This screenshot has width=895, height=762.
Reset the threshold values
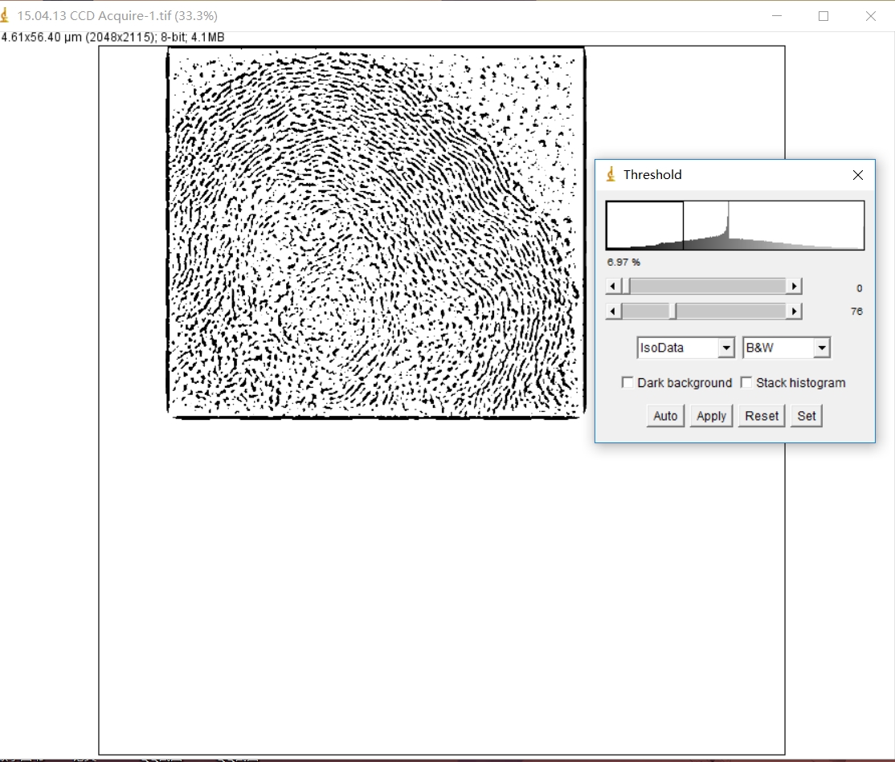tap(762, 416)
